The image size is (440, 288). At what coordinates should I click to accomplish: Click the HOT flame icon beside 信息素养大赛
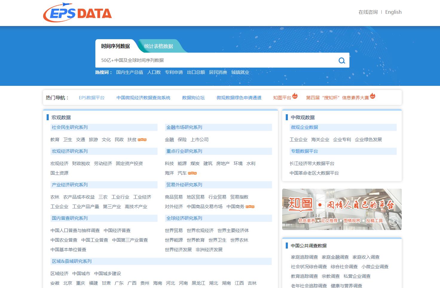pos(372,96)
